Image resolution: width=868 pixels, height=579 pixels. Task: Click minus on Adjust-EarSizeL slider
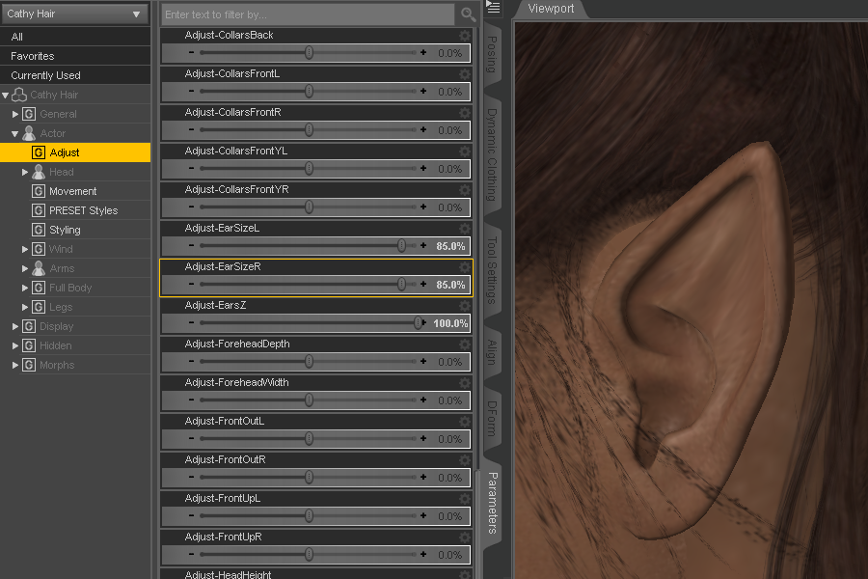(191, 245)
